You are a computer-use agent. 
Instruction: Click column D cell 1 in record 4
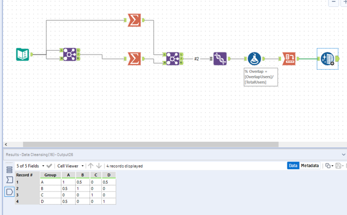click(108, 201)
